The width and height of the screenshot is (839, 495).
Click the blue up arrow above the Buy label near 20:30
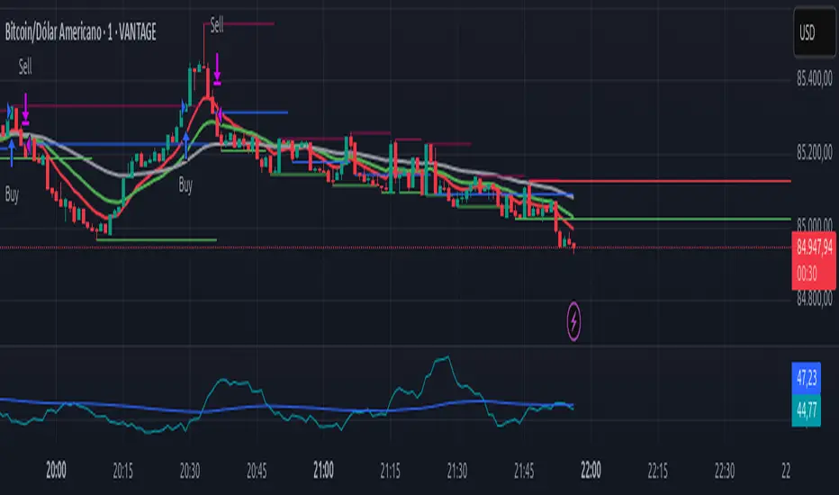click(x=185, y=146)
